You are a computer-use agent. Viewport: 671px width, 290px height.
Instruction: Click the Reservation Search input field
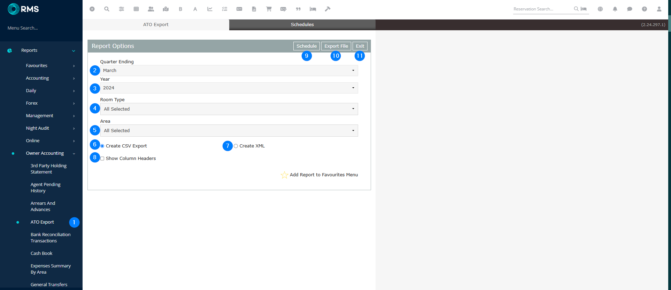tap(542, 9)
